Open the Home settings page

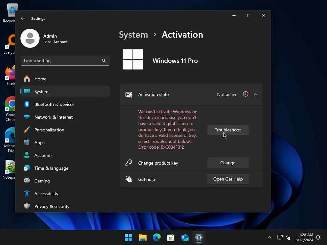(x=65, y=79)
